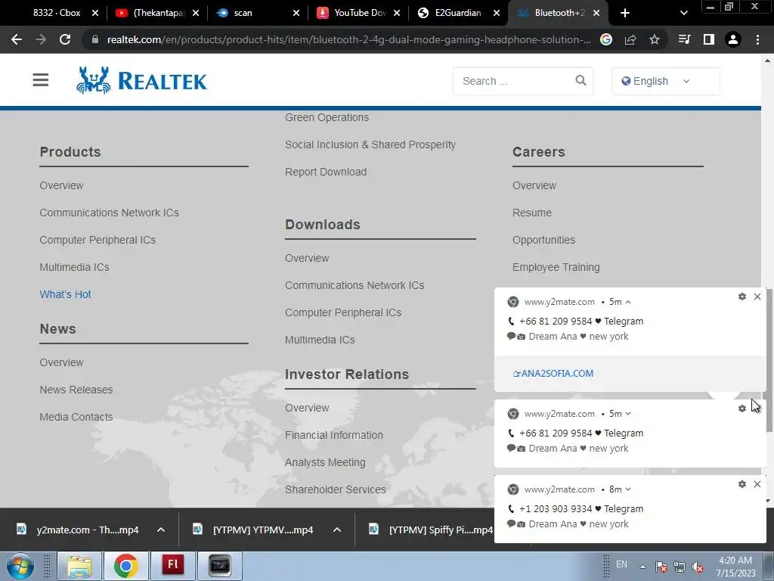Click the Google icon in address bar
The width and height of the screenshot is (774, 581).
click(606, 39)
